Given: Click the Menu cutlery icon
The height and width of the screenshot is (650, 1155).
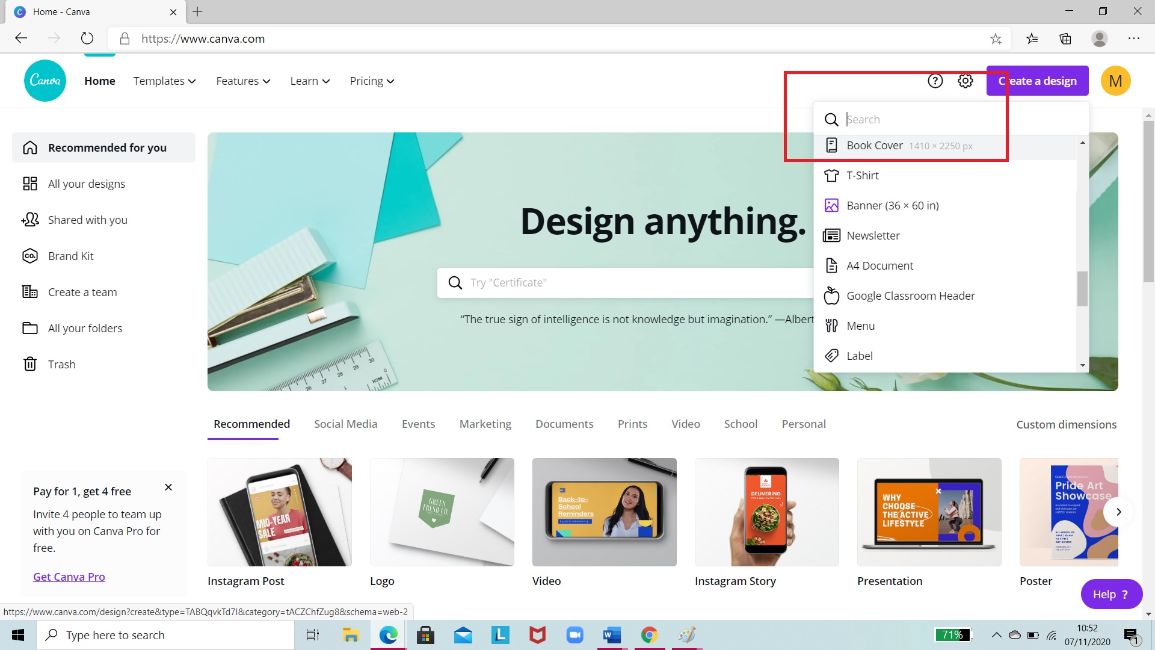Looking at the screenshot, I should click(x=831, y=326).
